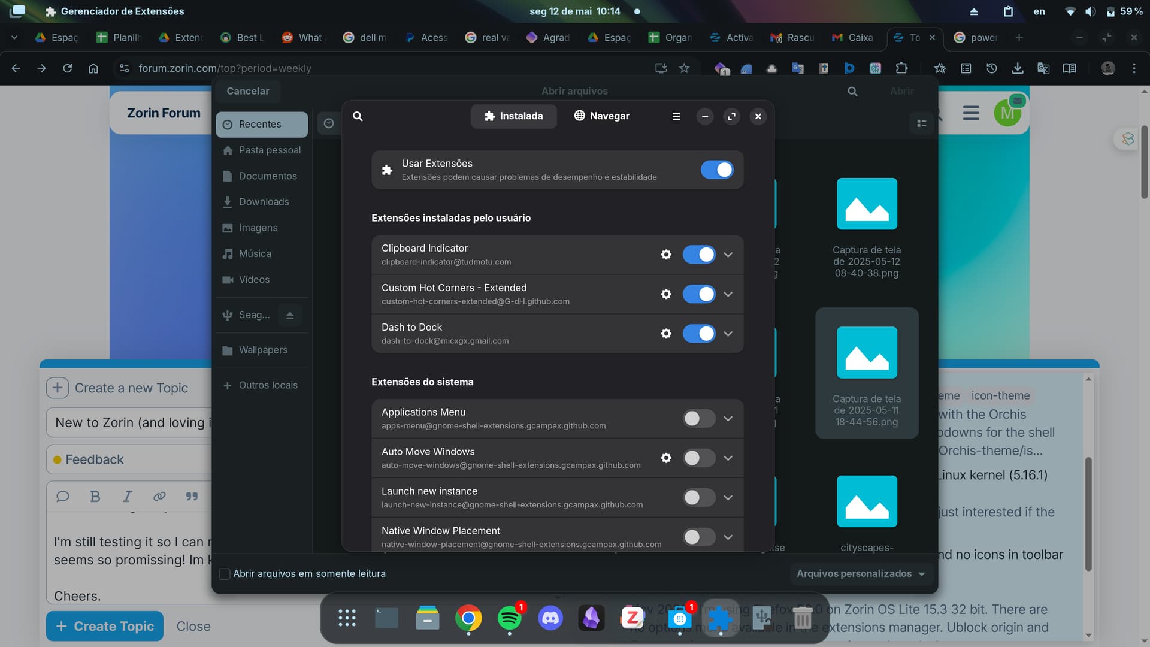The width and height of the screenshot is (1150, 647).
Task: Open Chrome from the dock
Action: pos(468,618)
